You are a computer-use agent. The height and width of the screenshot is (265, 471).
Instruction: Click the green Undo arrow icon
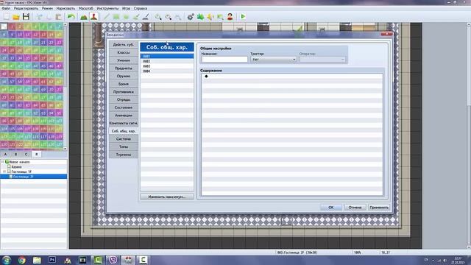point(71,16)
